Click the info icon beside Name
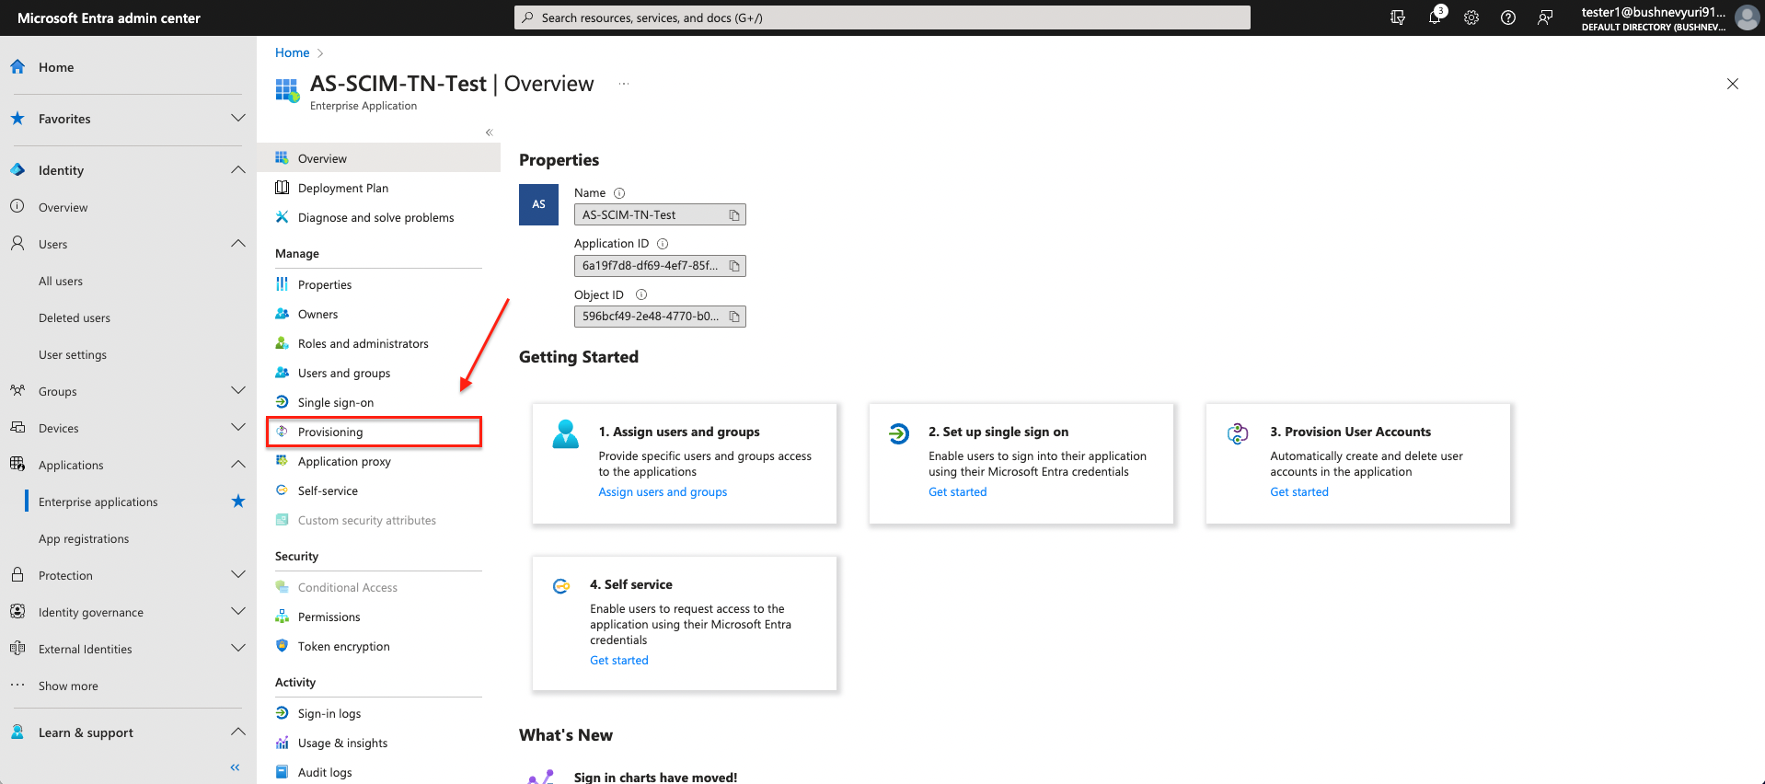 pyautogui.click(x=619, y=193)
